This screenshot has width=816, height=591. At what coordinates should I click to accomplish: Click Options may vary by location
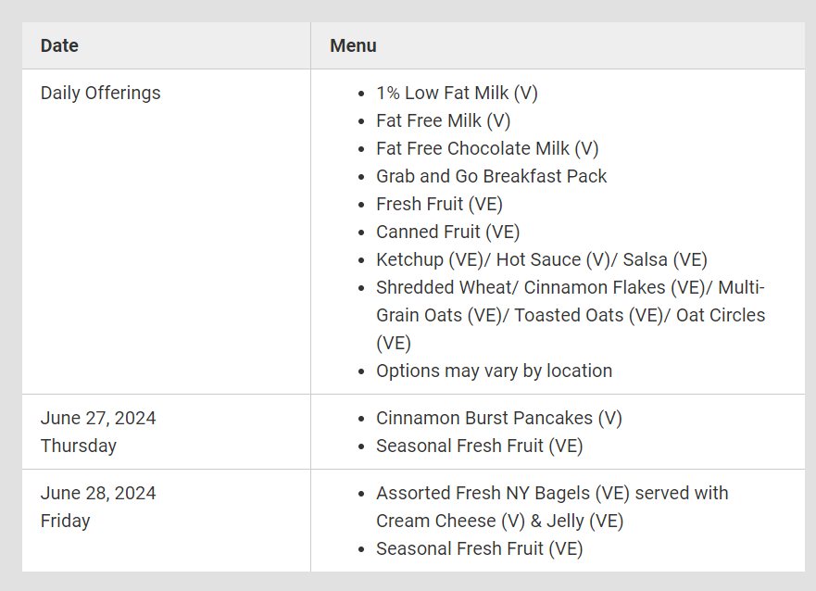[x=495, y=371]
